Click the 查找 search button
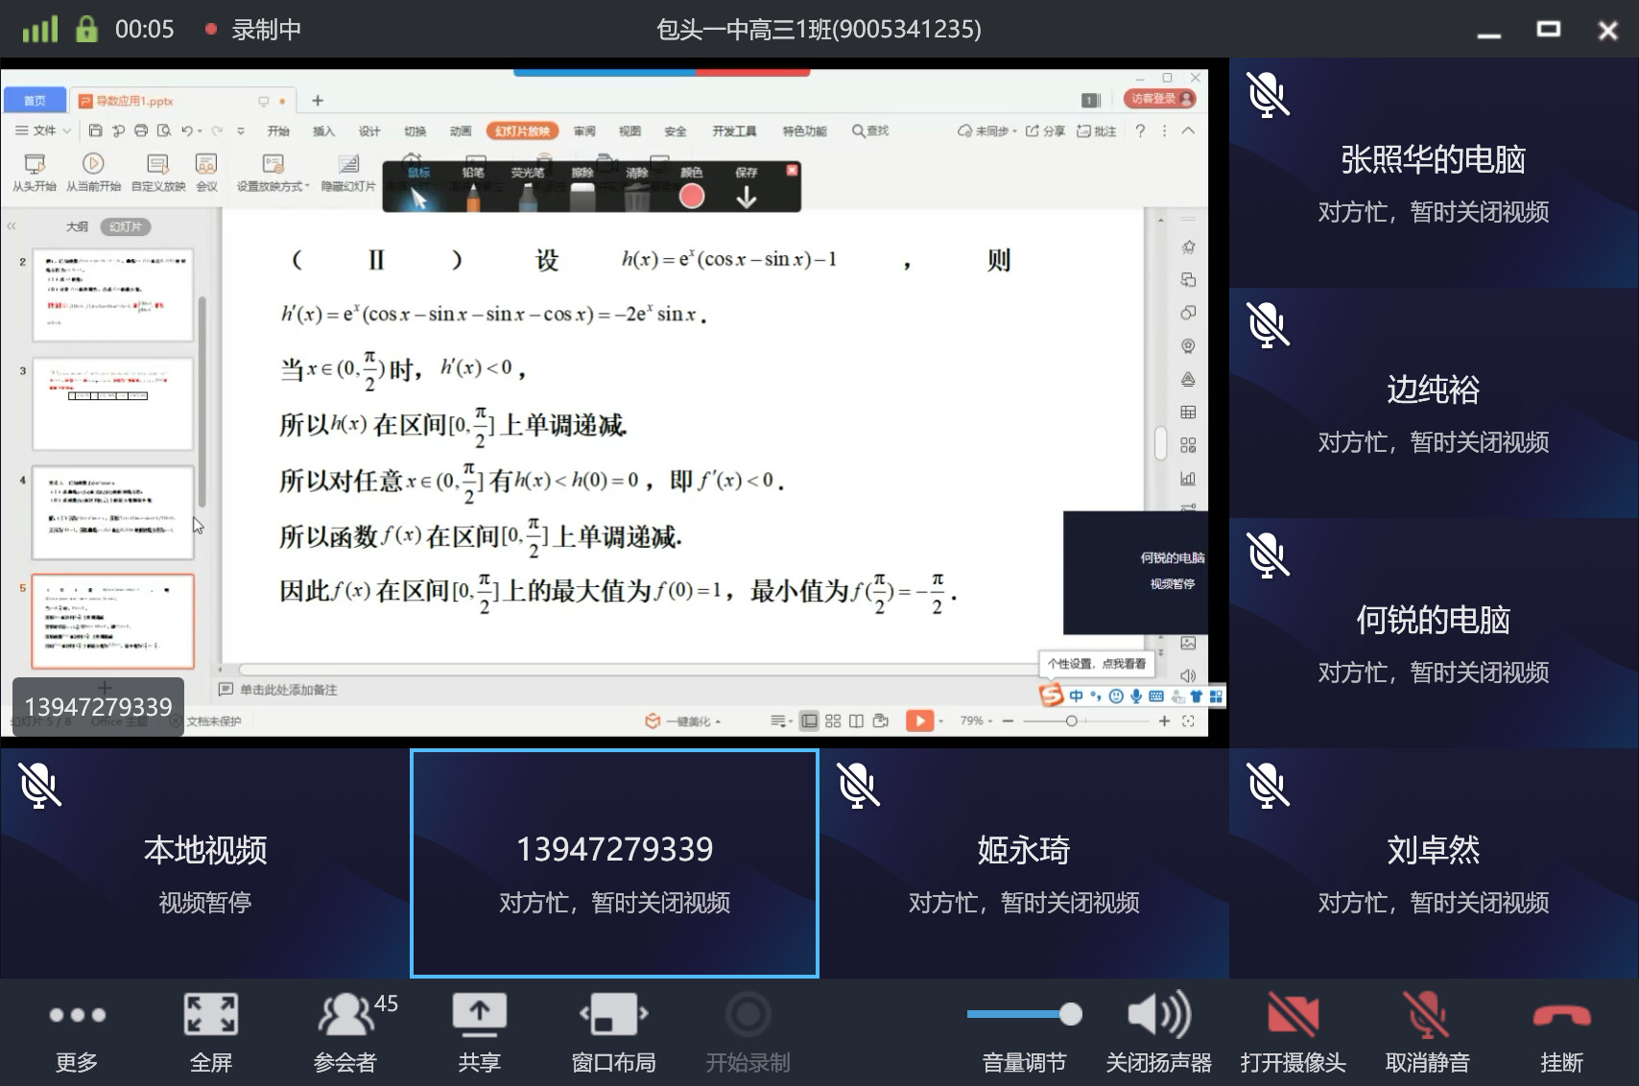The image size is (1639, 1086). (870, 130)
